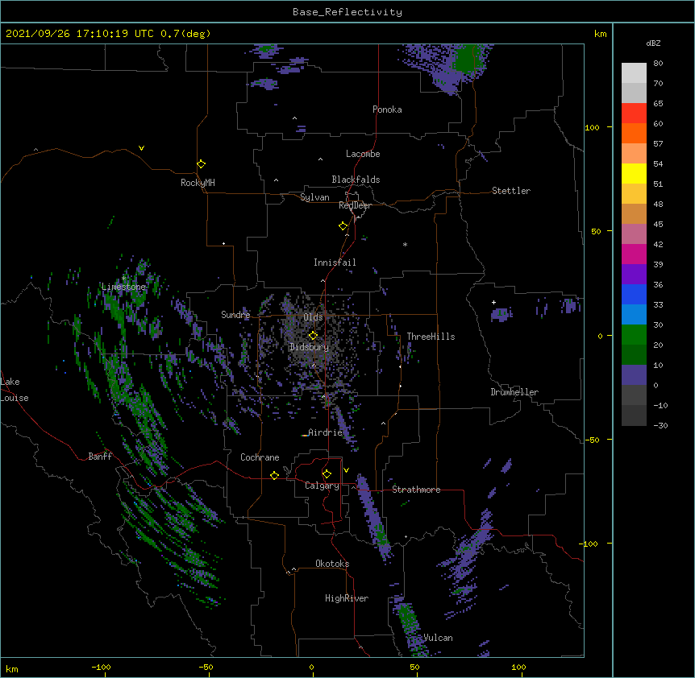The width and height of the screenshot is (695, 678).
Task: Click the Blackfalds city label
Action: [356, 180]
